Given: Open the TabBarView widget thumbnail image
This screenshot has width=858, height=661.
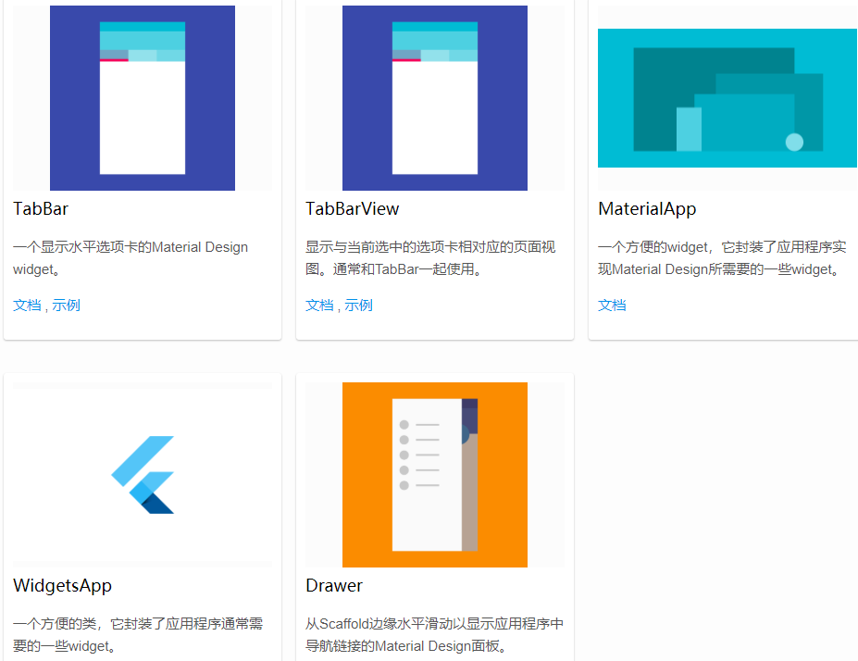Looking at the screenshot, I should [x=435, y=98].
